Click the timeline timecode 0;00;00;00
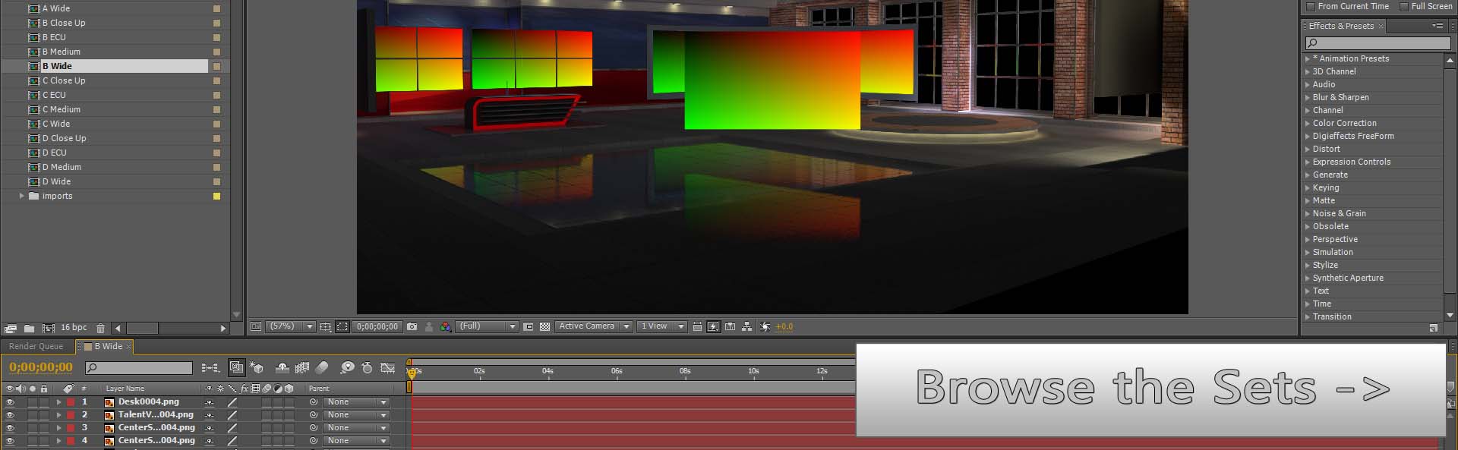The height and width of the screenshot is (450, 1458). (x=41, y=367)
